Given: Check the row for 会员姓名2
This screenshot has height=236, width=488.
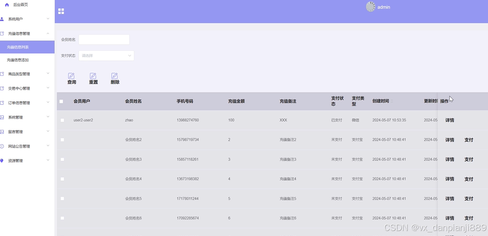Looking at the screenshot, I should (62, 140).
